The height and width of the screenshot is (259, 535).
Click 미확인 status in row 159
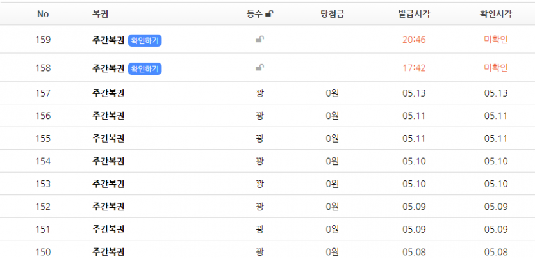(x=496, y=40)
